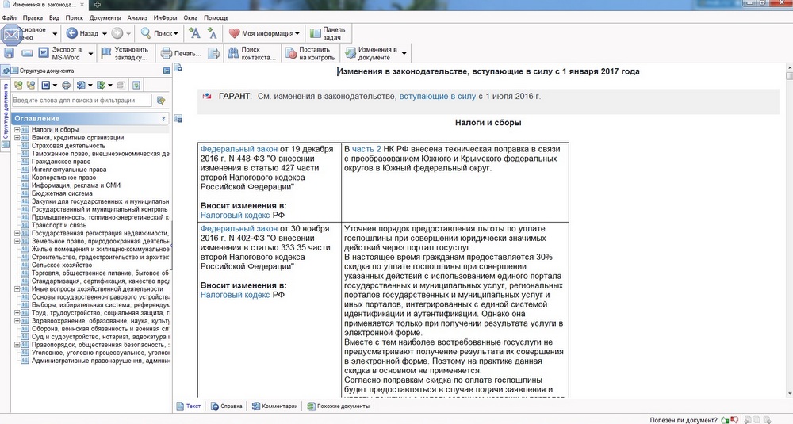Open context search (Поиск контекста)
Image resolution: width=793 pixels, height=424 pixels.
tap(252, 53)
